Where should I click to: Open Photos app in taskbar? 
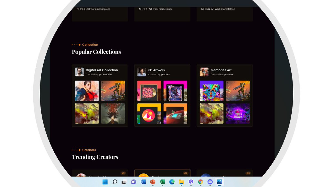pos(220,182)
